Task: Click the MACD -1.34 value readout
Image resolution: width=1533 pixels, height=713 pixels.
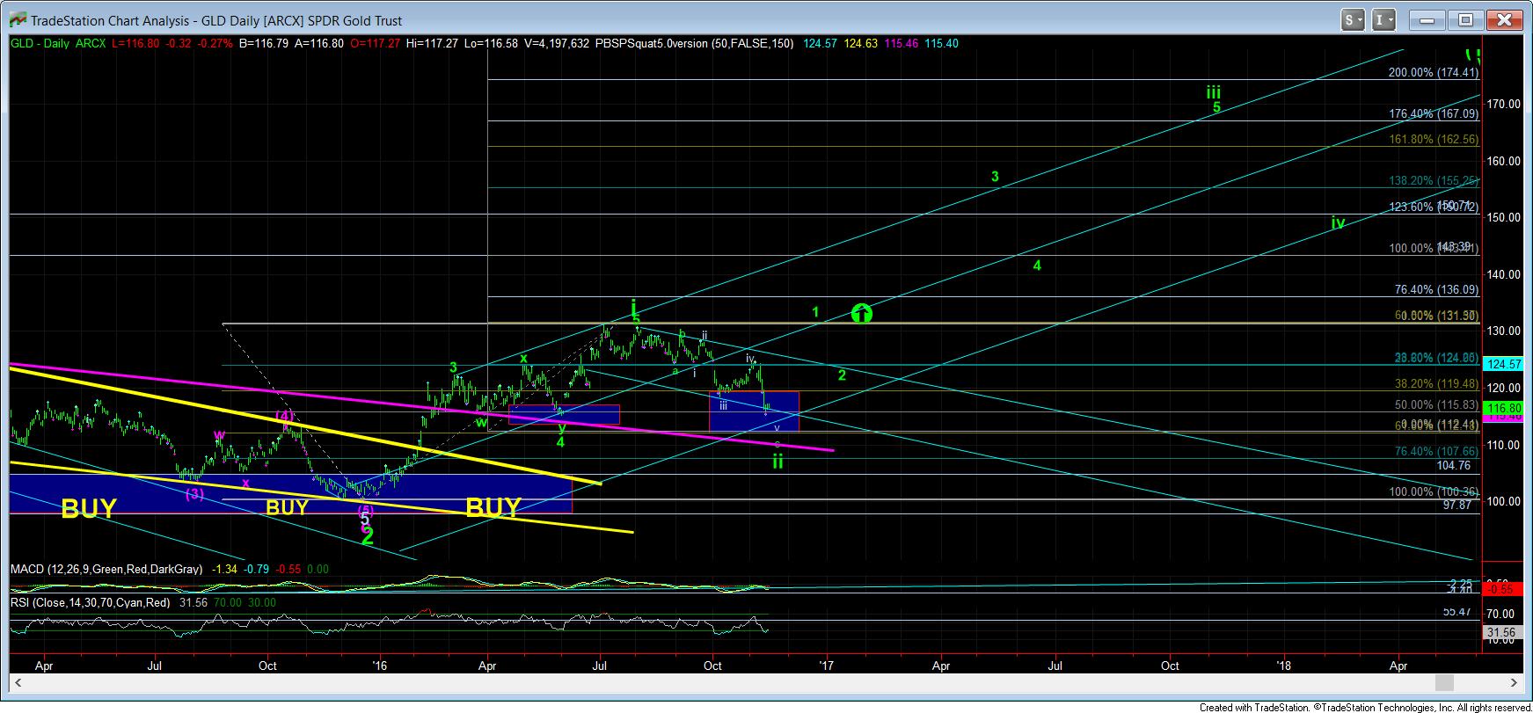Action: [223, 570]
